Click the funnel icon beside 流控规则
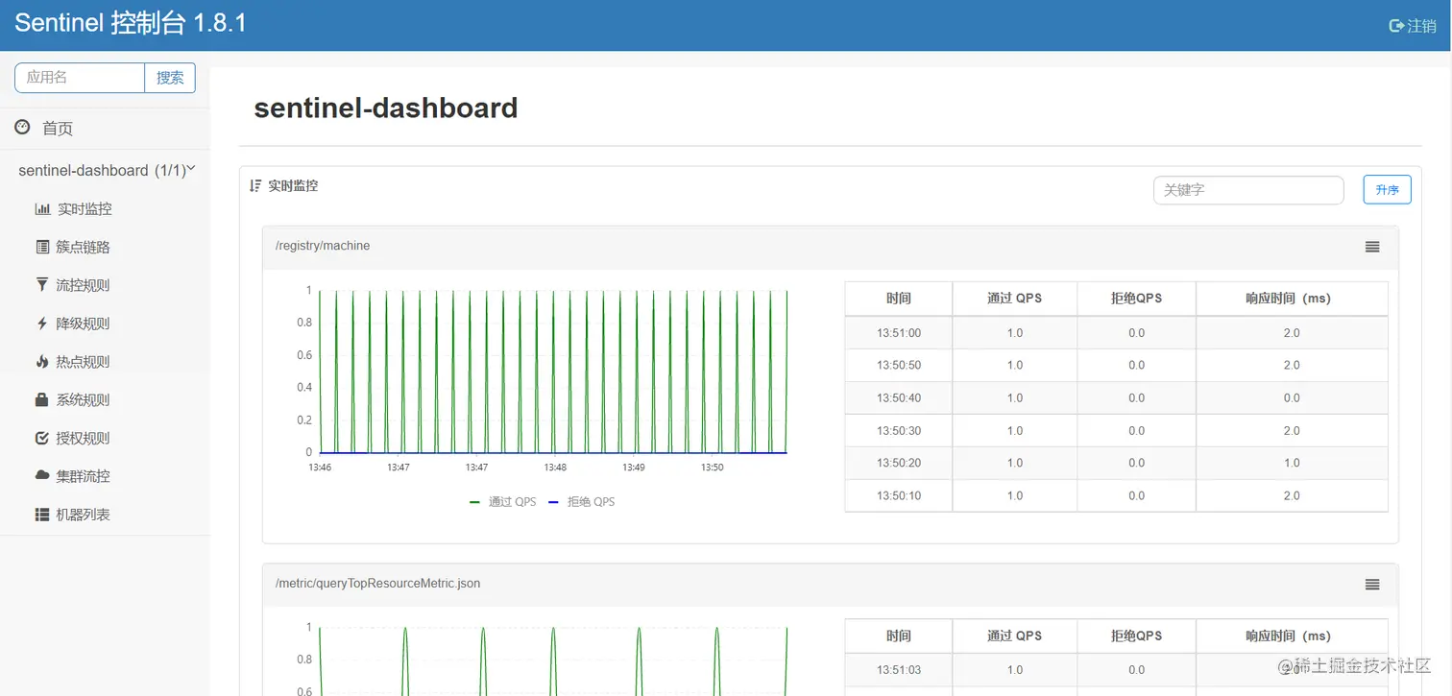 (x=41, y=285)
